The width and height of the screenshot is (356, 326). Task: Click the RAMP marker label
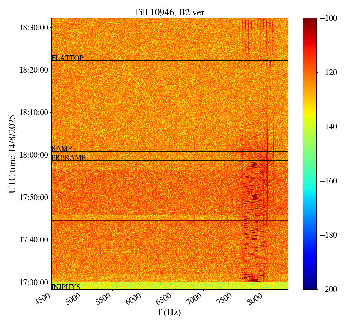[62, 149]
